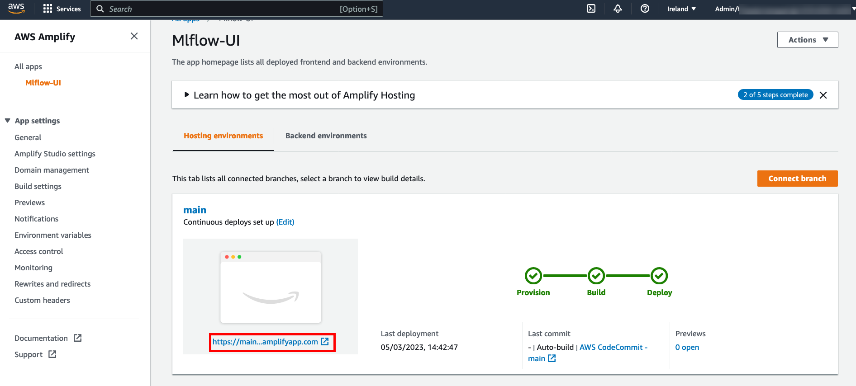Expand Learn how to use Amplify Hosting

(x=300, y=95)
